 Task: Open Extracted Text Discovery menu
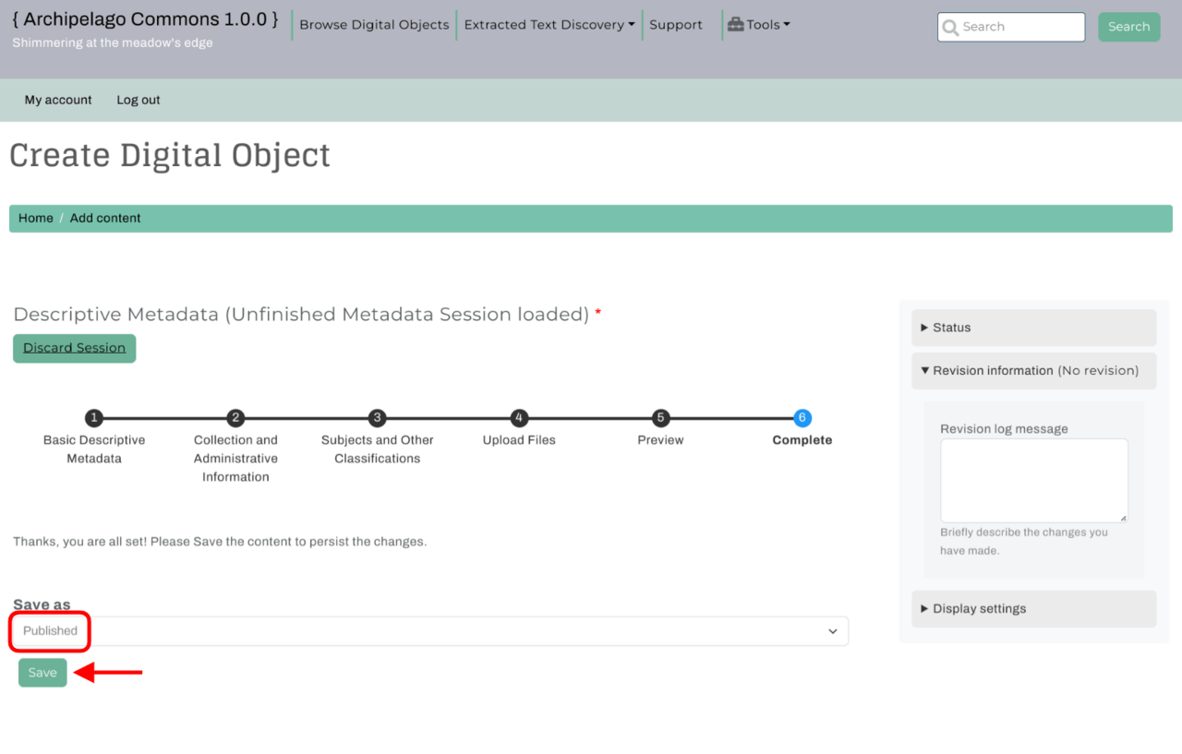coord(549,25)
